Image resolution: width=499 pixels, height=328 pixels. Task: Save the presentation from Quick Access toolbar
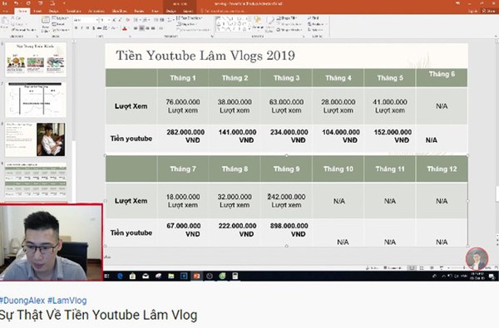5,3
